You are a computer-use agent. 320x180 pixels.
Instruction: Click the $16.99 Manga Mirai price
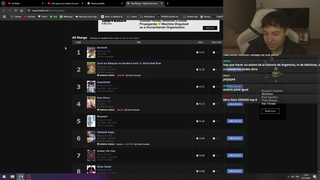pos(121,75)
